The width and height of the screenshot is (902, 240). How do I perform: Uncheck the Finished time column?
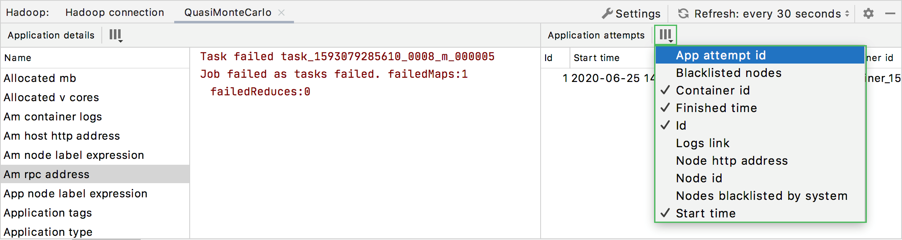pos(716,108)
